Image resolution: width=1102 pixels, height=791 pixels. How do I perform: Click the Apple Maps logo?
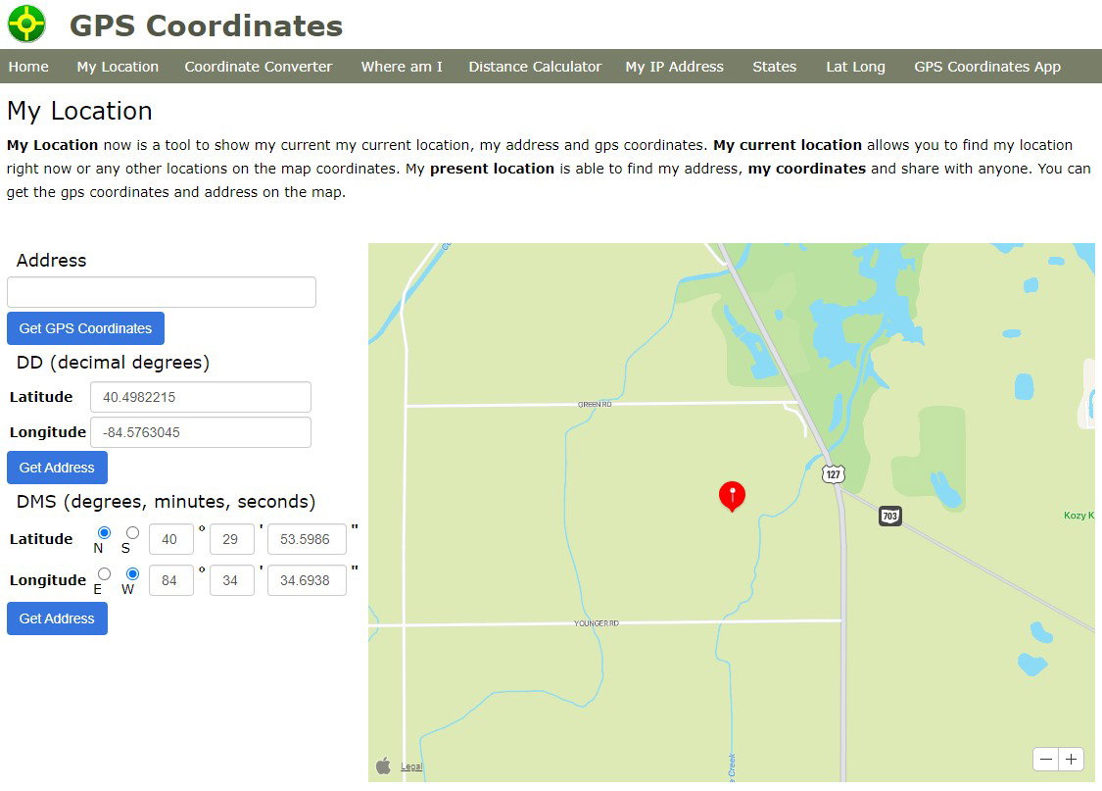click(383, 766)
